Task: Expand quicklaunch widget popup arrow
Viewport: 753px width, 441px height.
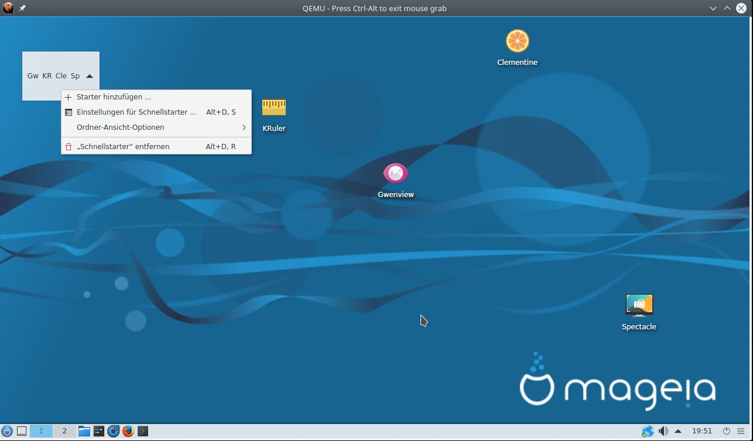Action: (90, 76)
